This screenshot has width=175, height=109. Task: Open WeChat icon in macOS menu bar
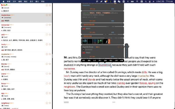[119, 1]
